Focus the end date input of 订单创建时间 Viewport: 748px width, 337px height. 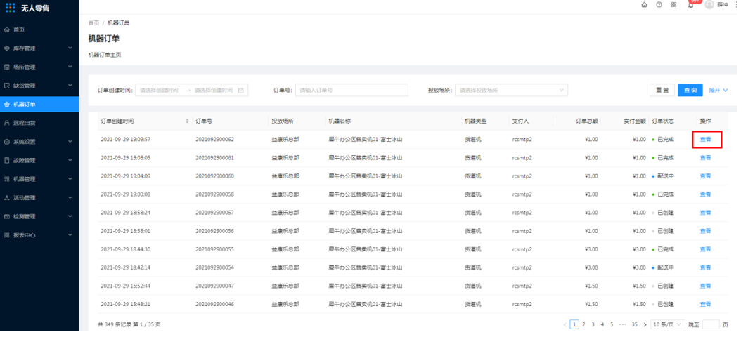[214, 90]
